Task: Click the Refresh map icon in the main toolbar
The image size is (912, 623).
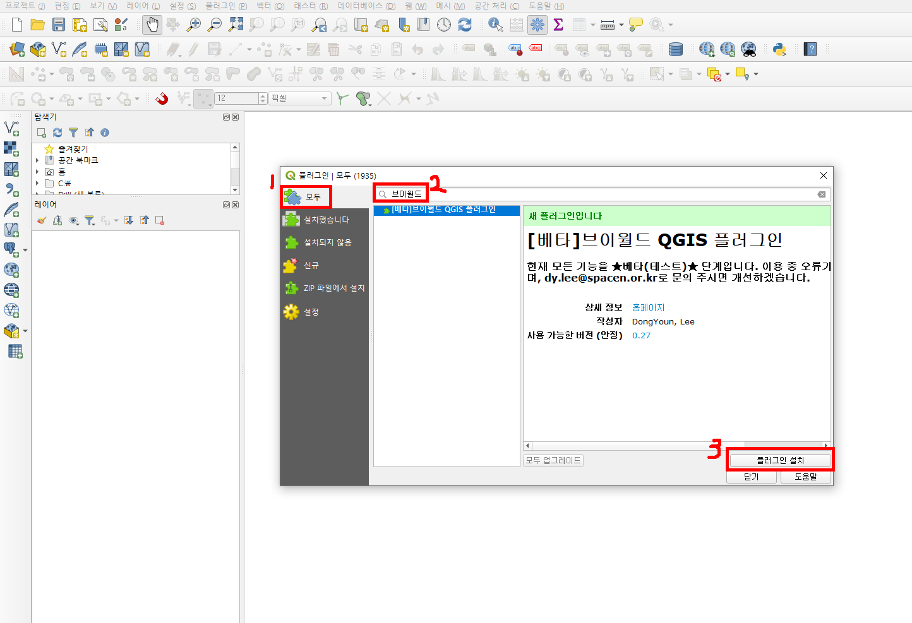Action: pyautogui.click(x=465, y=25)
